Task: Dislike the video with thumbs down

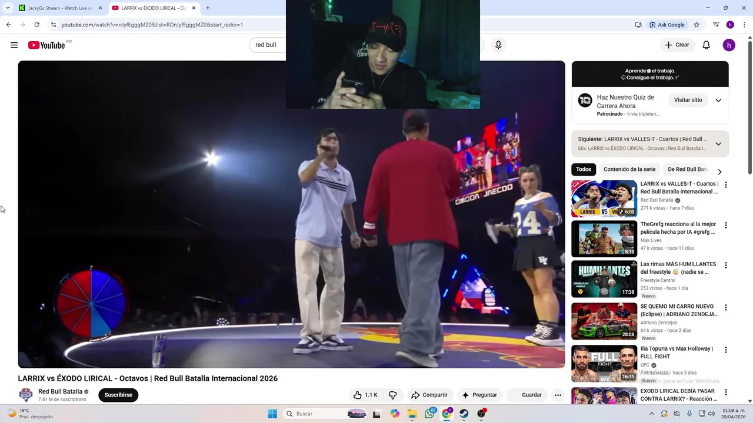Action: pyautogui.click(x=393, y=395)
